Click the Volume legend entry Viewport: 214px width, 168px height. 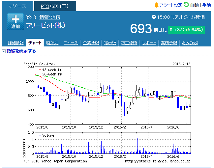pos(46,135)
